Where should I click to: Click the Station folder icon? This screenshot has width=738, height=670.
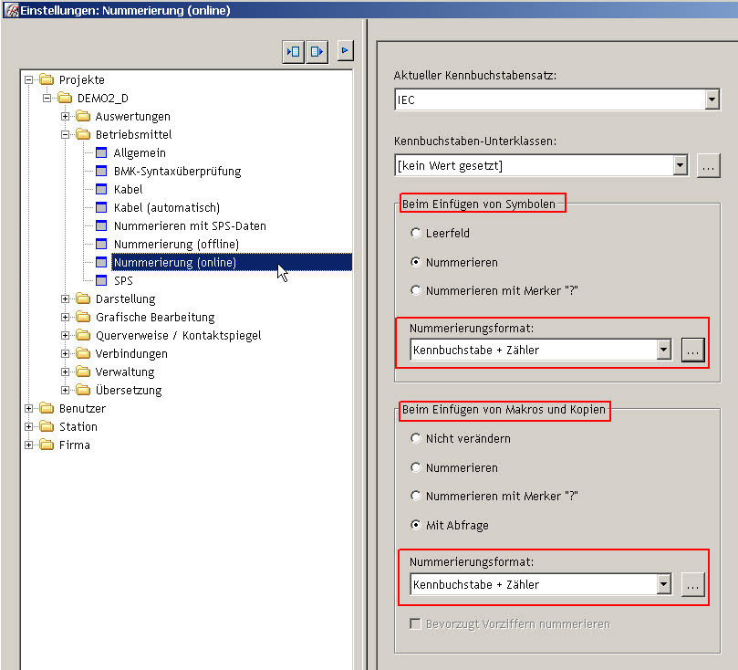click(47, 426)
